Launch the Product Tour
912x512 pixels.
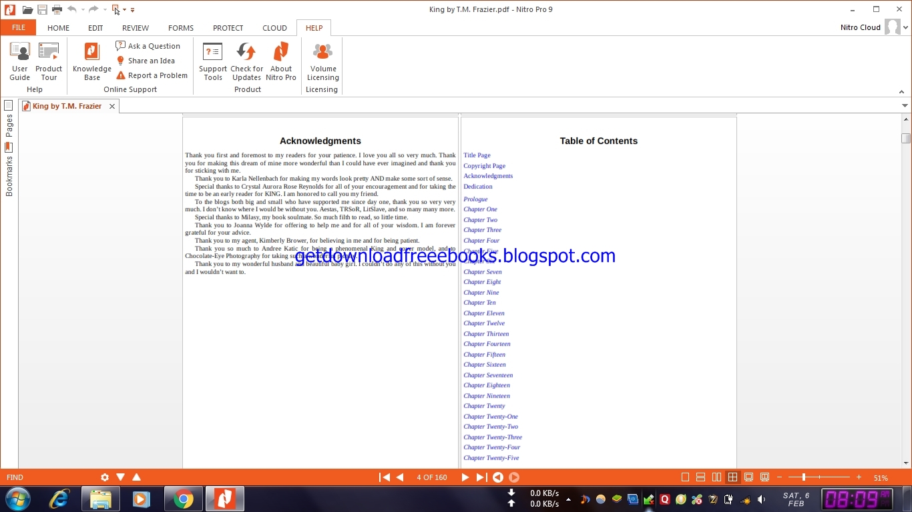tap(49, 61)
